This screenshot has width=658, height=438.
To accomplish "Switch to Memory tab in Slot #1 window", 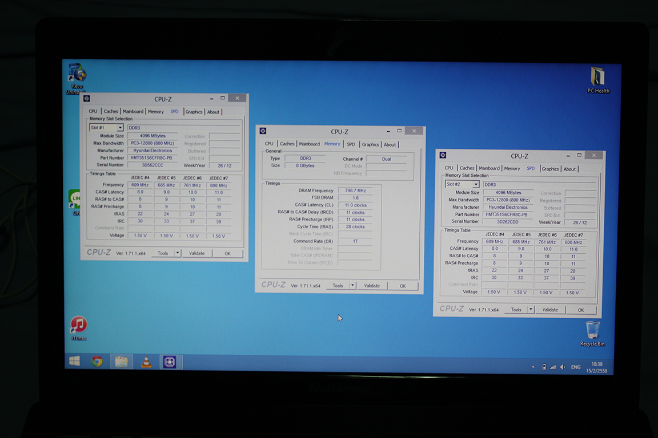I will [156, 111].
